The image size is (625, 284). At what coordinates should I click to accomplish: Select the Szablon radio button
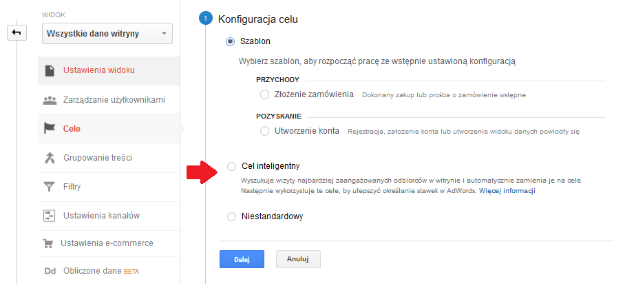point(231,42)
